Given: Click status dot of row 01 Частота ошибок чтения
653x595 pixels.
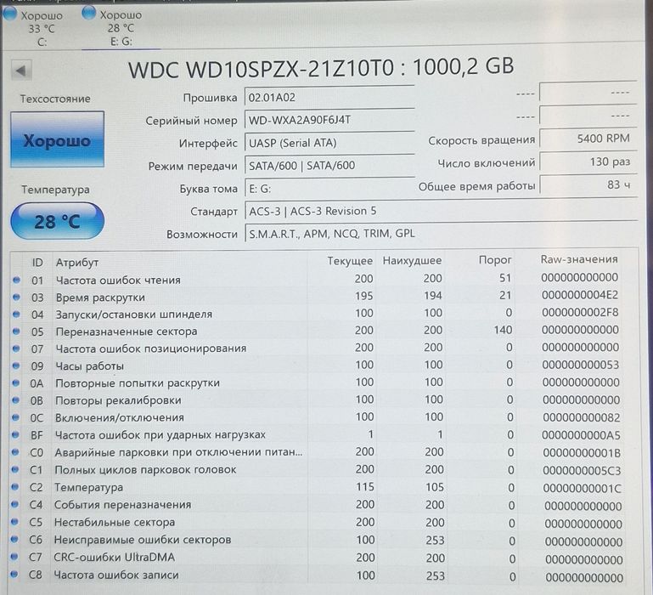Looking at the screenshot, I should [17, 280].
